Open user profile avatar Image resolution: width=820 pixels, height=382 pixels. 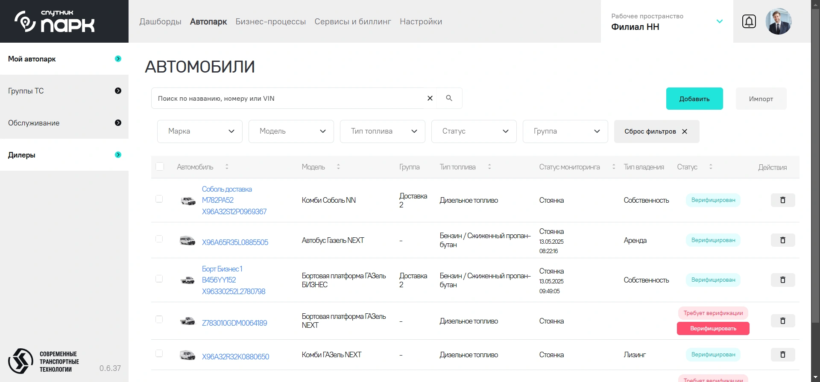click(x=778, y=21)
